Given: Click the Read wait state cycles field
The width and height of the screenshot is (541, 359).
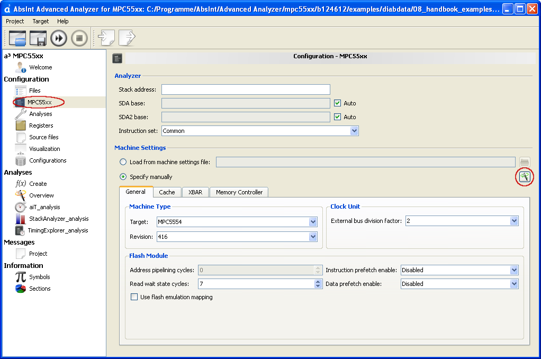Looking at the screenshot, I should (x=256, y=284).
